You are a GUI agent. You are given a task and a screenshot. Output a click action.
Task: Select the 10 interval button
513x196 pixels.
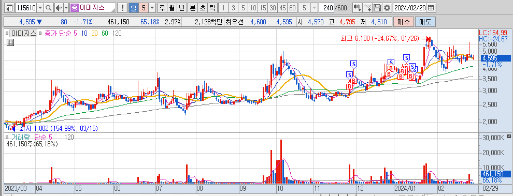252,8
